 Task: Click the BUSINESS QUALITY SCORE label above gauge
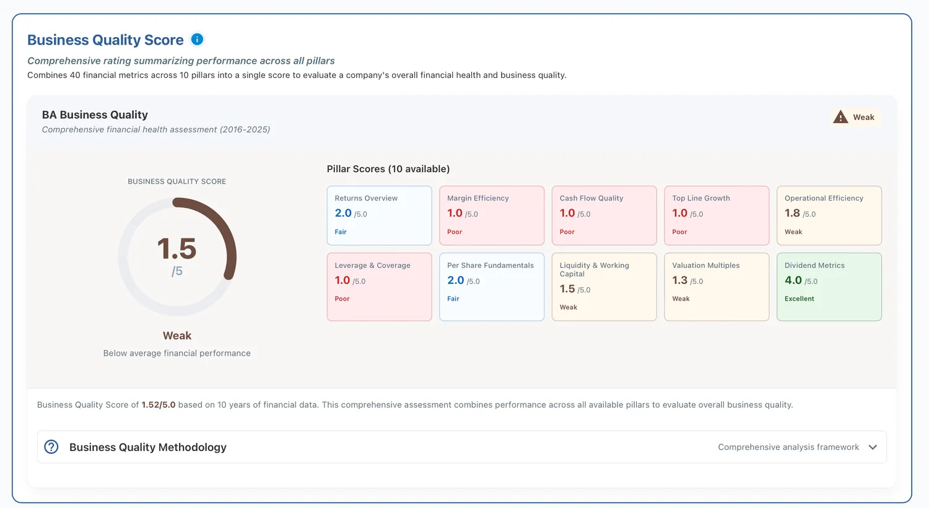pyautogui.click(x=177, y=181)
